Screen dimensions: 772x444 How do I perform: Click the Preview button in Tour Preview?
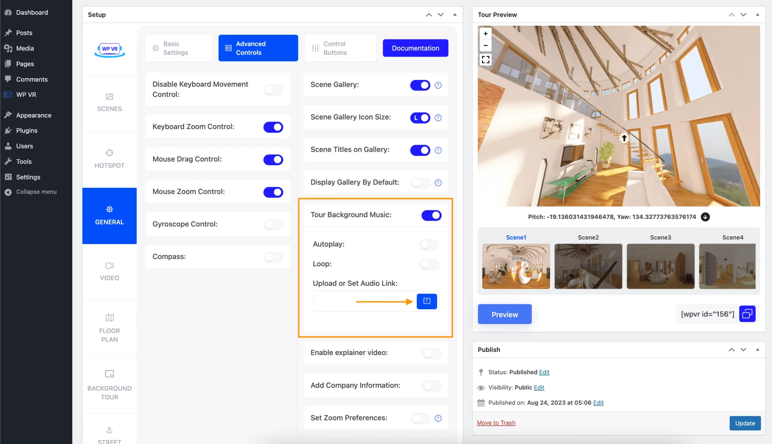click(x=504, y=313)
